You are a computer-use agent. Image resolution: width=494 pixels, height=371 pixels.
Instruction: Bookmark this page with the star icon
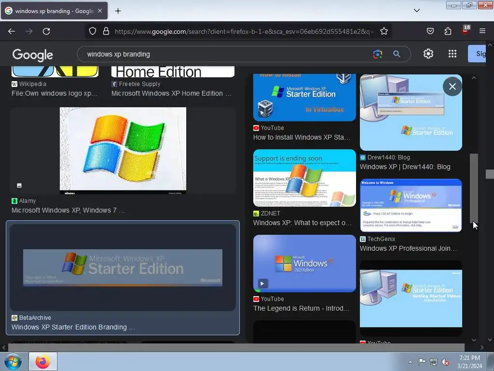pyautogui.click(x=384, y=31)
